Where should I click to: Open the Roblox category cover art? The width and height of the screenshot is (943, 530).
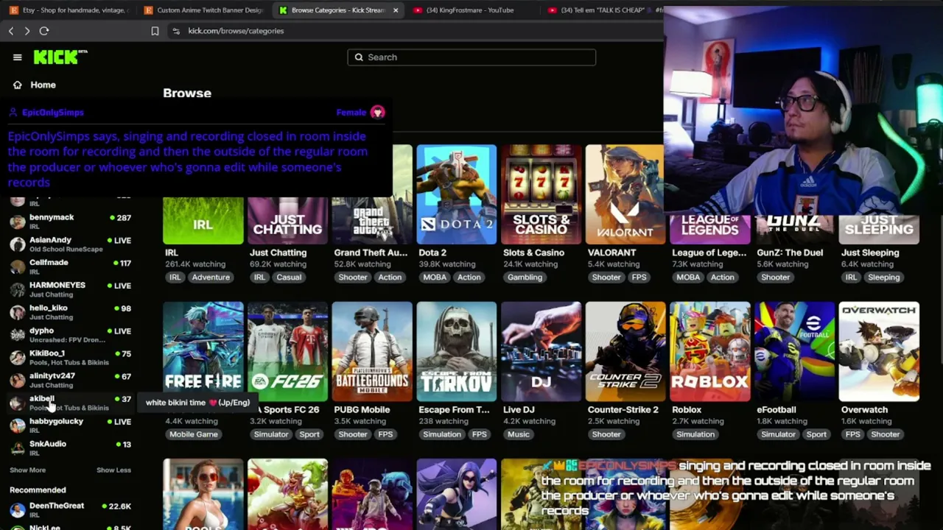[710, 351]
